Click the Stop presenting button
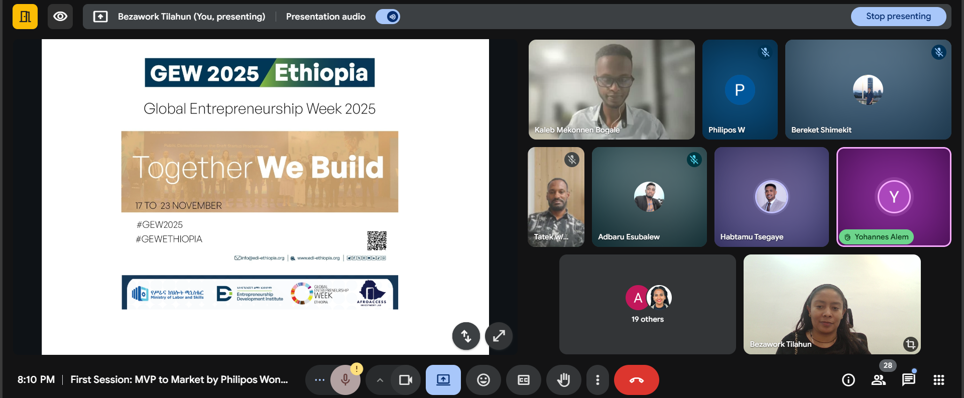This screenshot has width=964, height=398. [898, 17]
